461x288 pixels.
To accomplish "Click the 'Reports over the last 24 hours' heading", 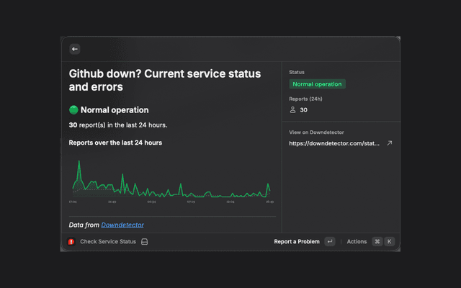I will (x=115, y=143).
